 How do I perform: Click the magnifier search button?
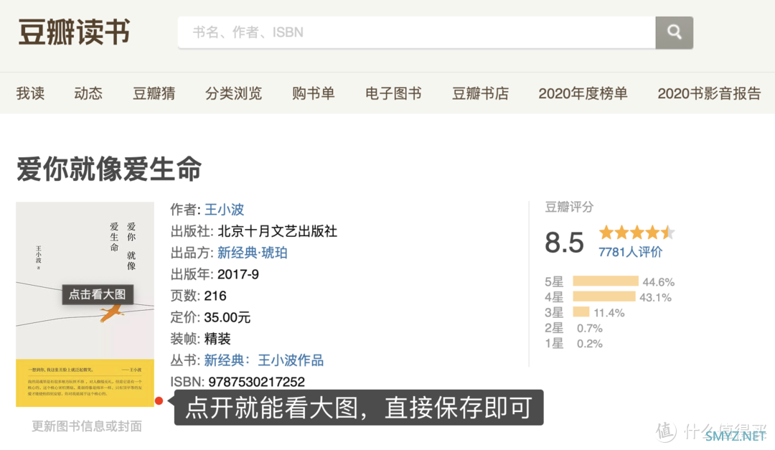point(674,32)
